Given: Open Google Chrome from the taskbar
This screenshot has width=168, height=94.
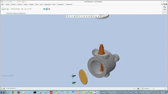Looking at the screenshot, I should pos(13,92).
